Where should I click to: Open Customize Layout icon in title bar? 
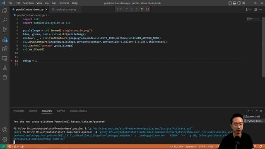(243, 3)
